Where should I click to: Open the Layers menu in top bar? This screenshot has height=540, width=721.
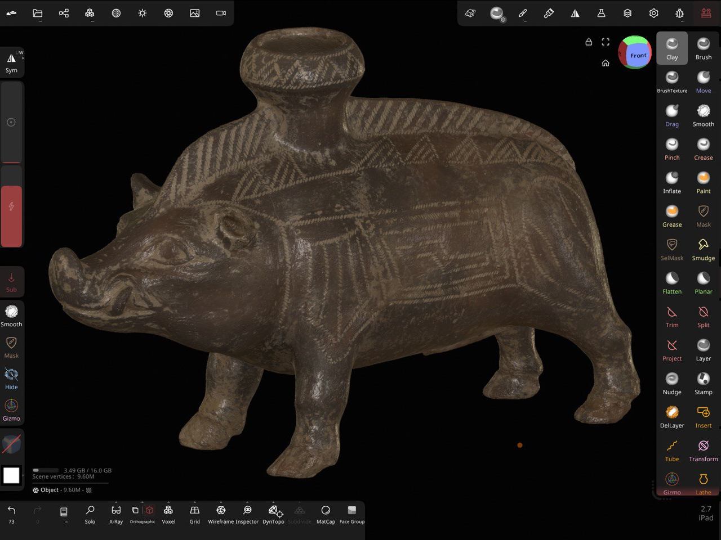pyautogui.click(x=627, y=13)
